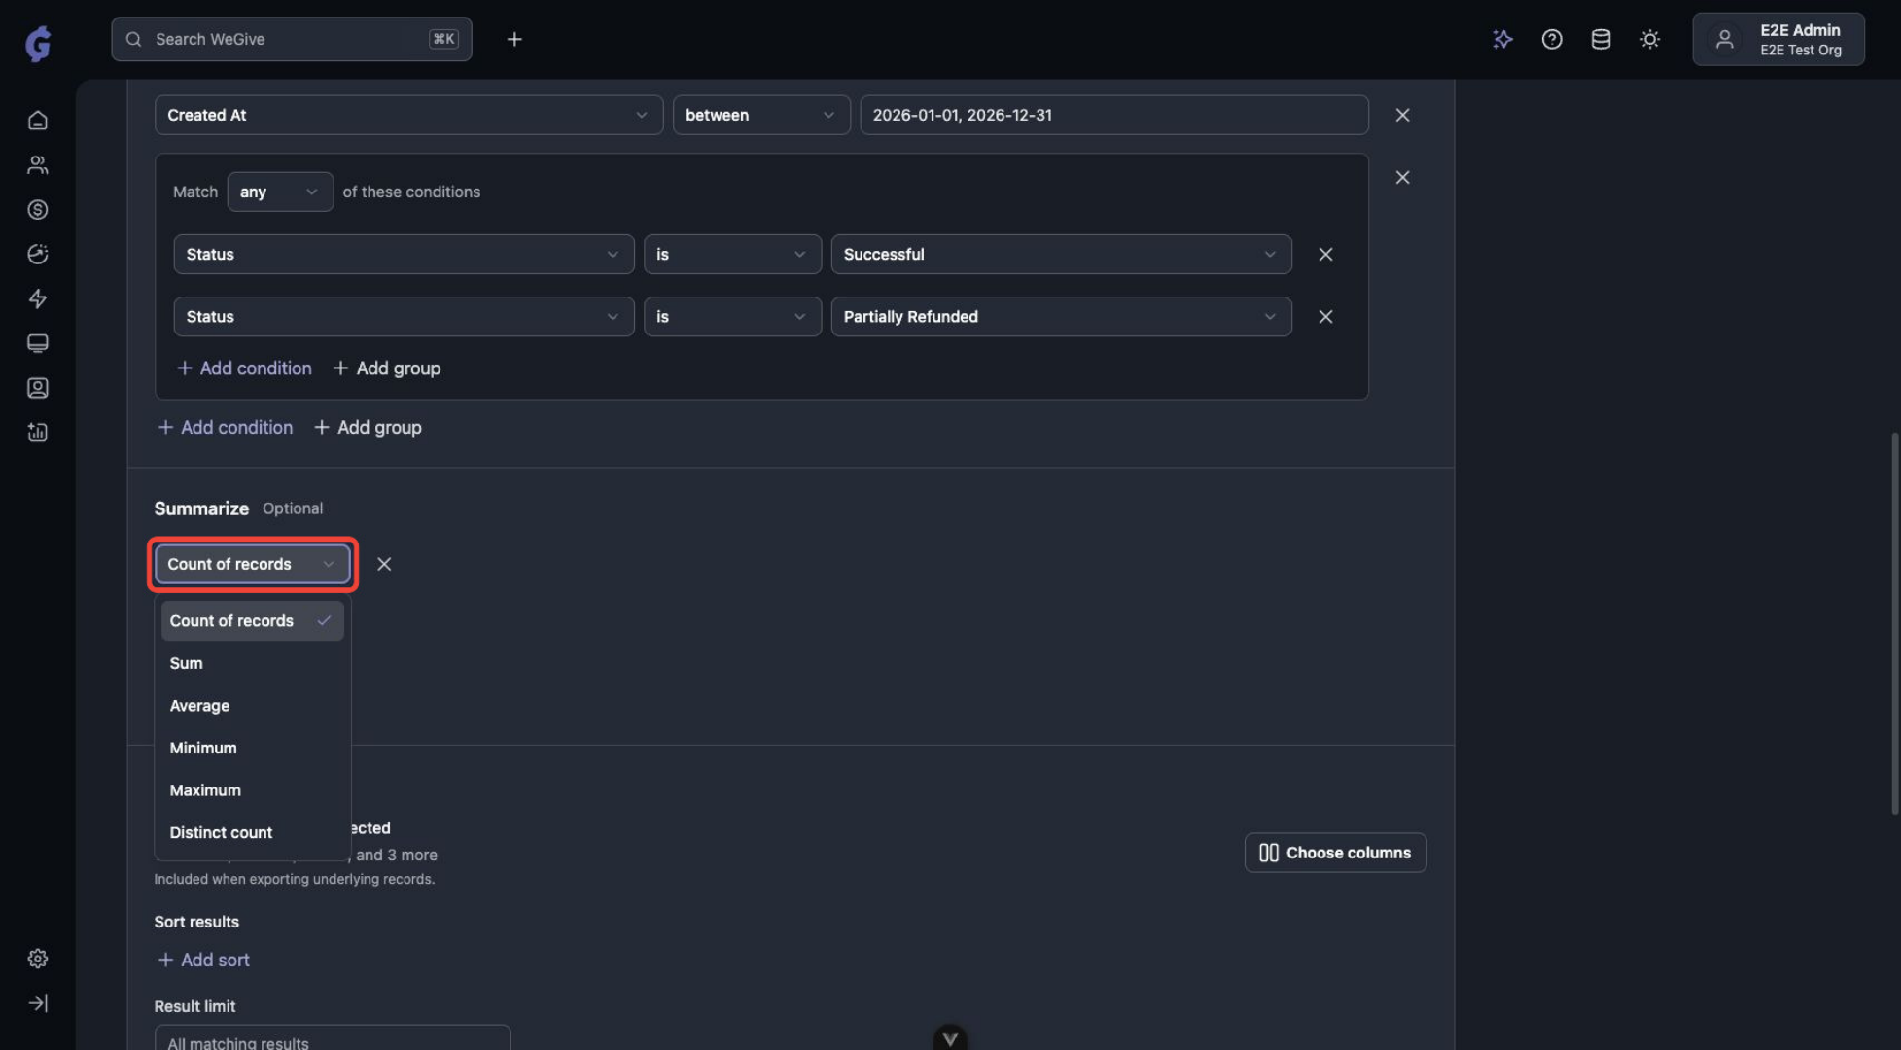Click Add sort link

[x=203, y=960]
